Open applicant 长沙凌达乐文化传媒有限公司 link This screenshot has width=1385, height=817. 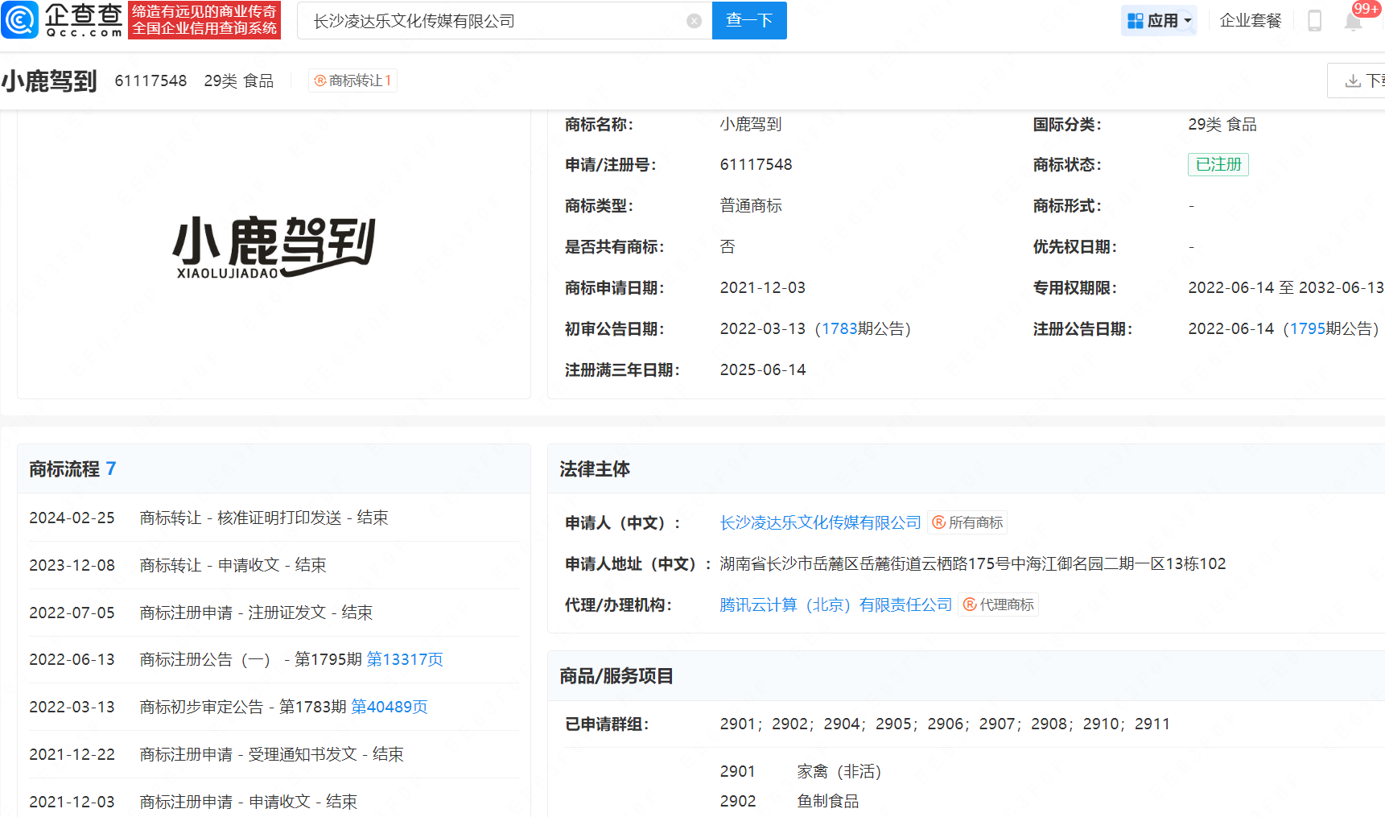point(820,522)
